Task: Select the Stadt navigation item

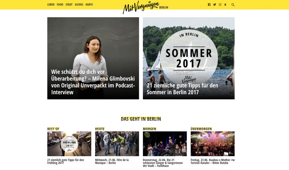Action: pos(69,5)
